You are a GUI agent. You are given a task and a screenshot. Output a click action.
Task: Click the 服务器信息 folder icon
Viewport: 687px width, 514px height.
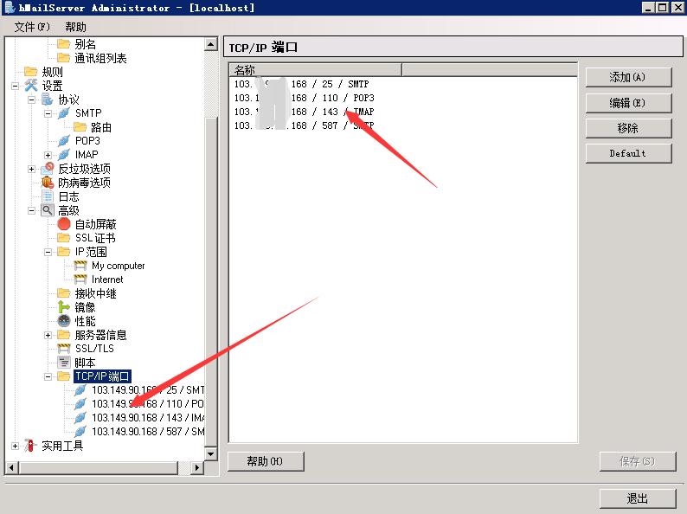[64, 335]
